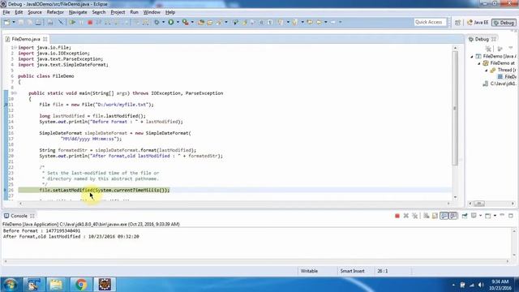
Task: Select the FileDemo.java editor tab
Action: (x=25, y=39)
